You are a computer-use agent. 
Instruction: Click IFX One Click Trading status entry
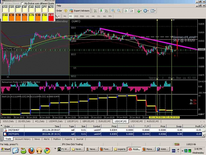[x=72, y=144]
